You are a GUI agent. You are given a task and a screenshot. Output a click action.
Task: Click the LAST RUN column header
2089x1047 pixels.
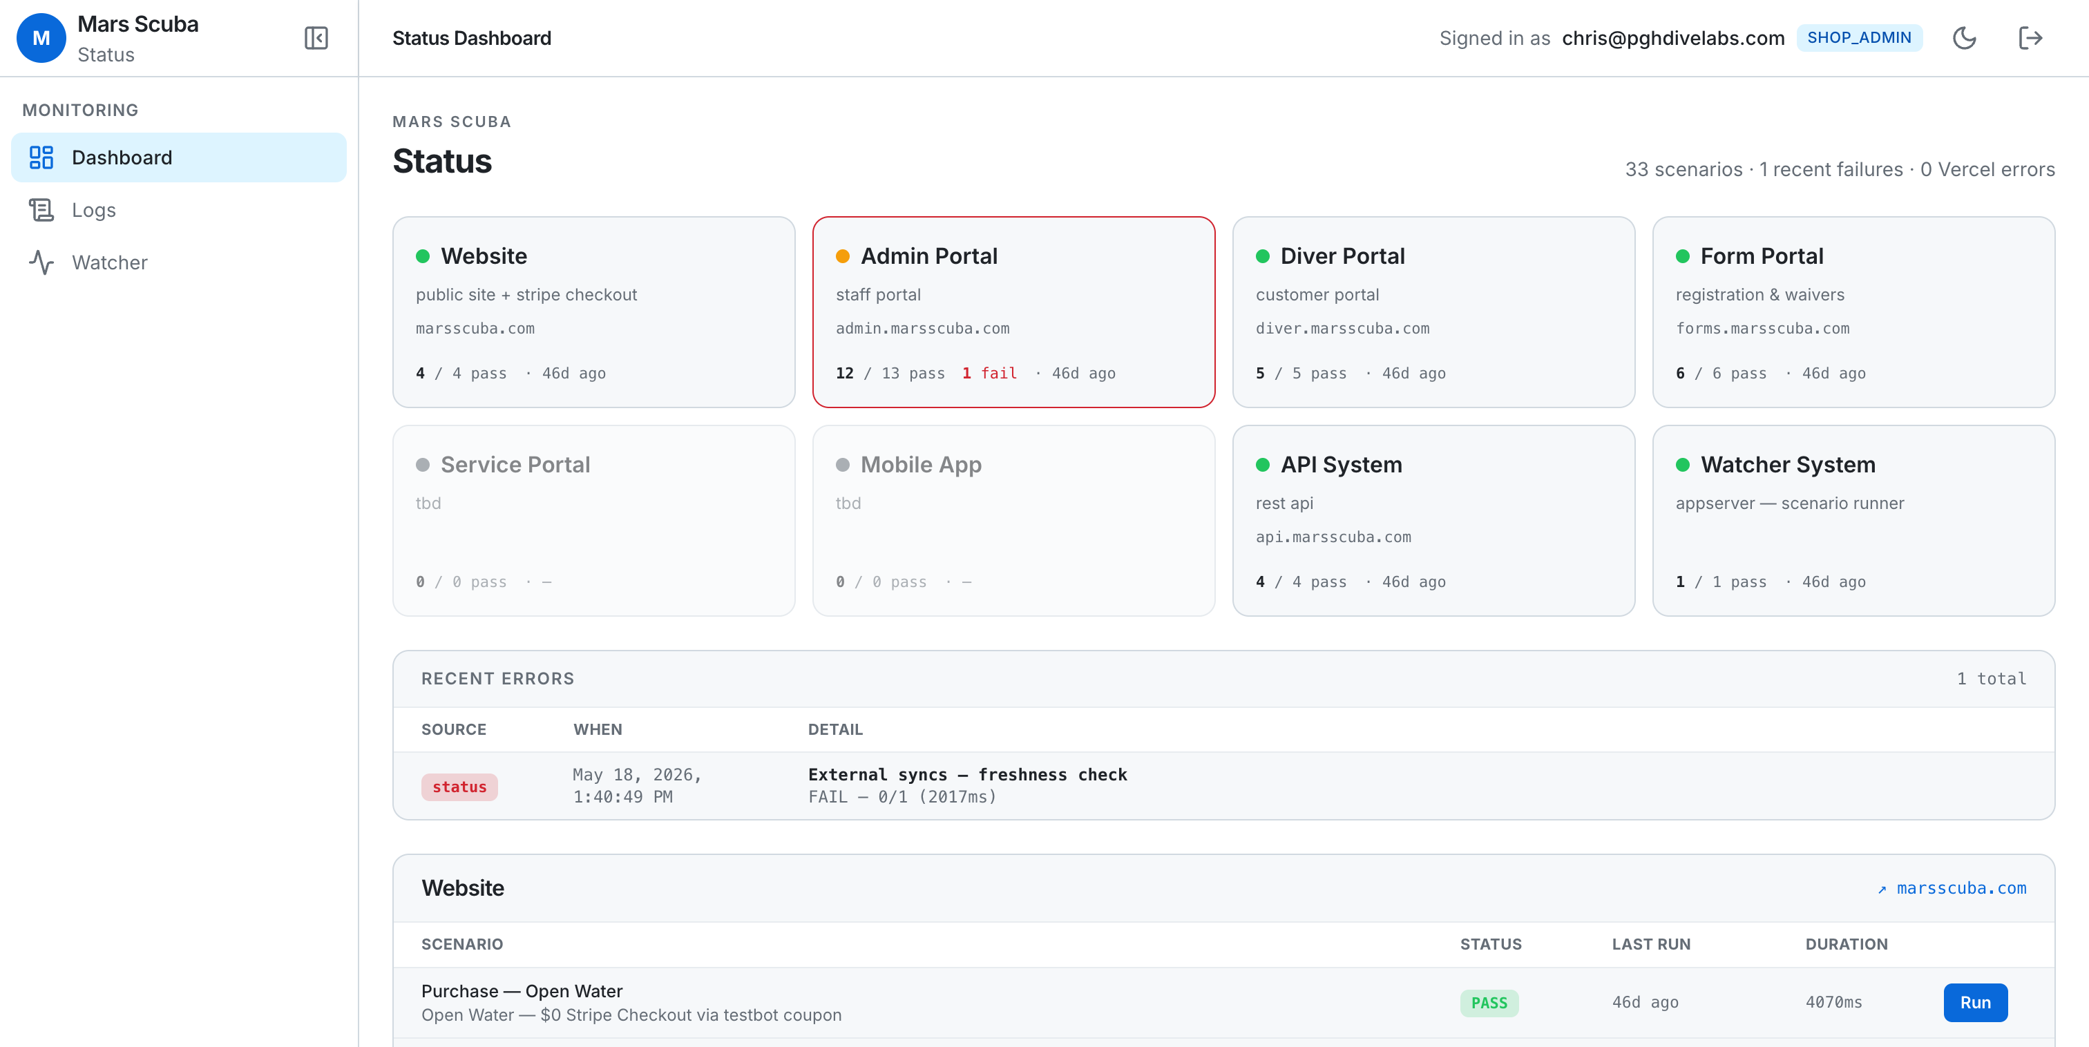[x=1651, y=944]
